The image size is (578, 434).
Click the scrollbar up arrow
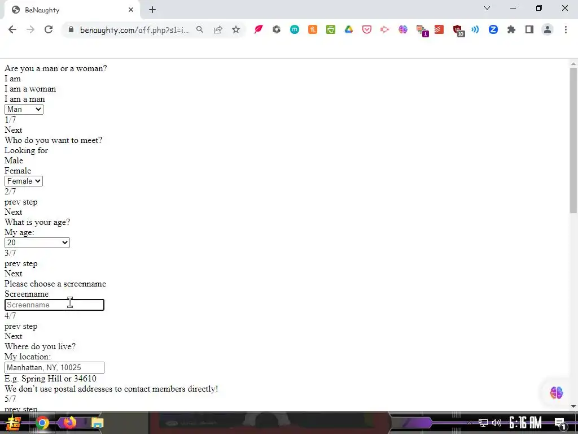click(573, 64)
